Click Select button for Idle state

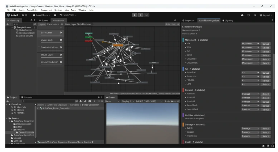pyautogui.click(x=265, y=44)
